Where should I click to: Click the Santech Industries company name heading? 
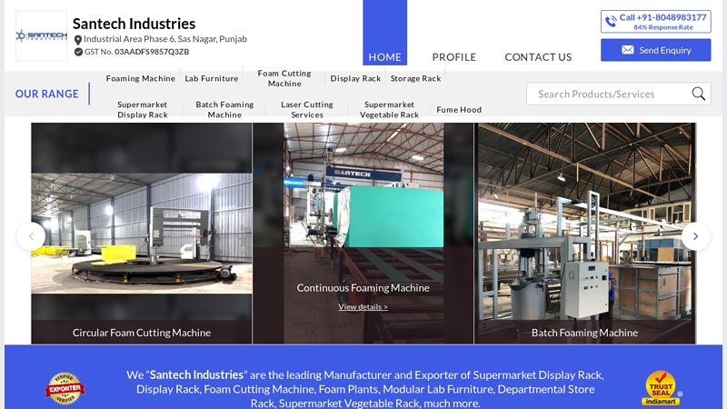[134, 24]
